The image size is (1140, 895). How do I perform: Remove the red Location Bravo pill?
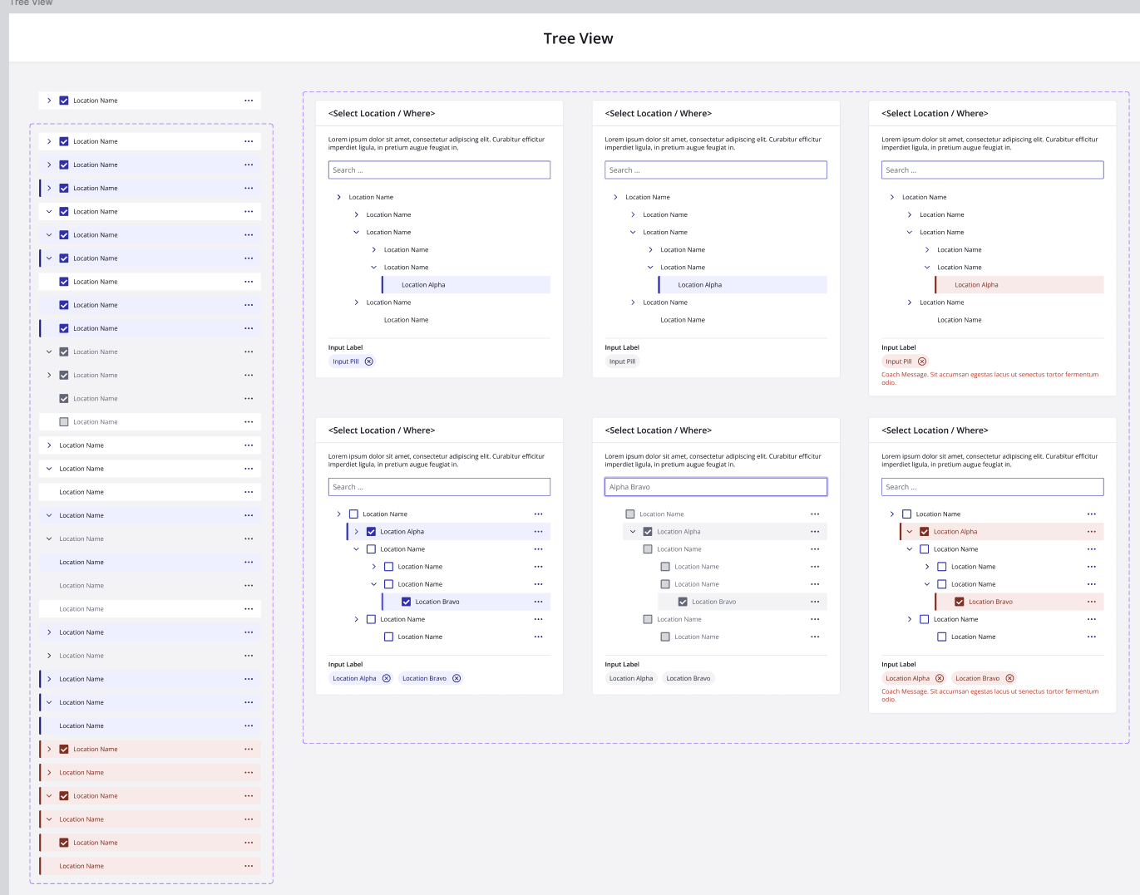pyautogui.click(x=1009, y=678)
